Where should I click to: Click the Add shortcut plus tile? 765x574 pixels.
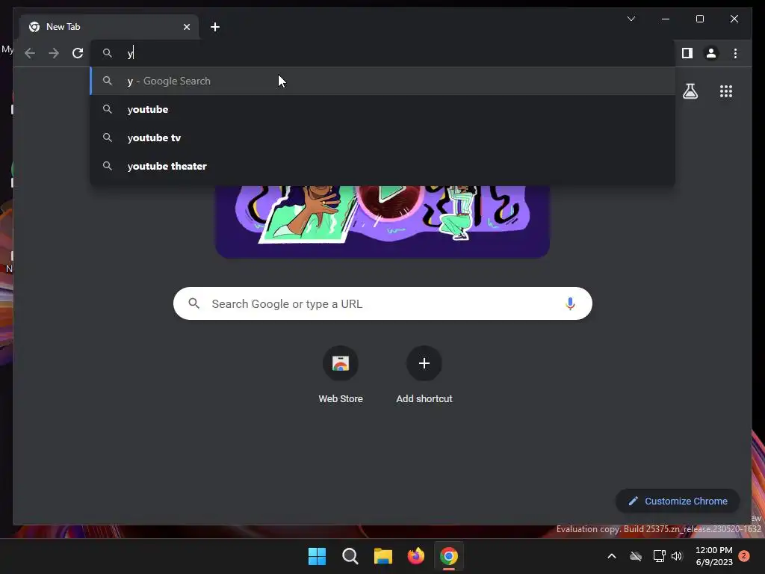(x=424, y=363)
